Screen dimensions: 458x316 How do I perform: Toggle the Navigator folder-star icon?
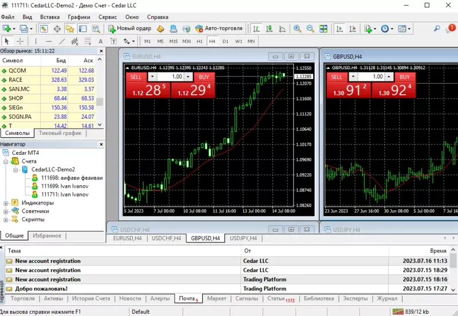[70, 29]
